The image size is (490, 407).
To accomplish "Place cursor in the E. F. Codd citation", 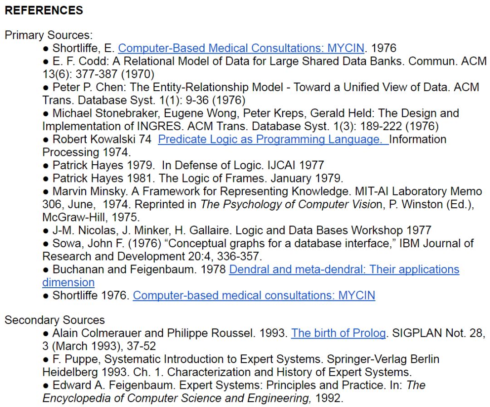I will tap(265, 68).
